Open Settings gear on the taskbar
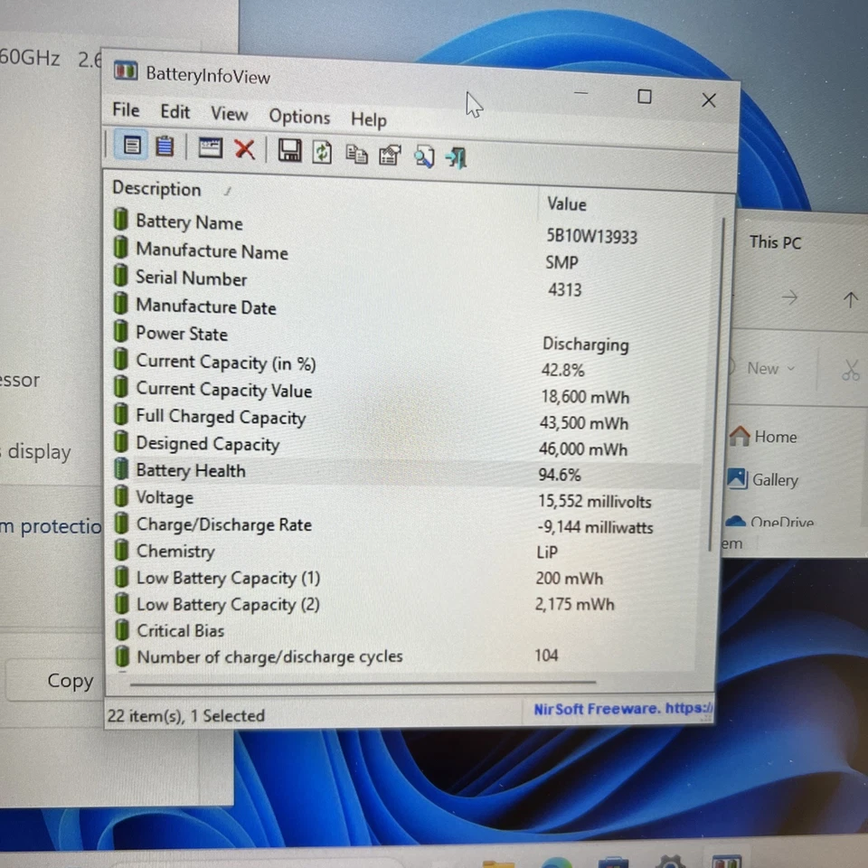This screenshot has height=868, width=868. click(671, 863)
